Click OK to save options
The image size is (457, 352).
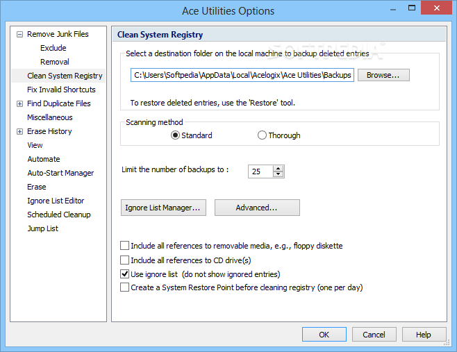click(324, 335)
